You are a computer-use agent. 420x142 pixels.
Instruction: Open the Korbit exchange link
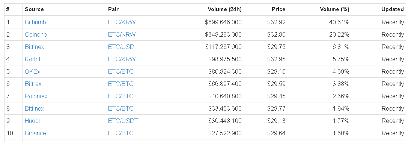pyautogui.click(x=33, y=59)
